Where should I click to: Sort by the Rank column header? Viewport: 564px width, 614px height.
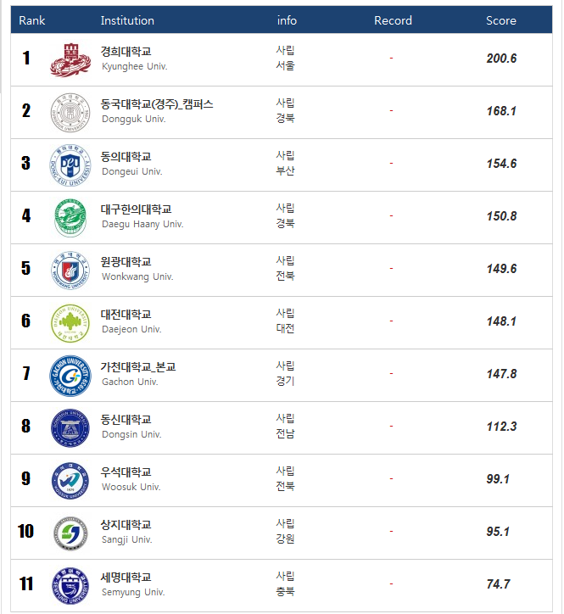[32, 20]
